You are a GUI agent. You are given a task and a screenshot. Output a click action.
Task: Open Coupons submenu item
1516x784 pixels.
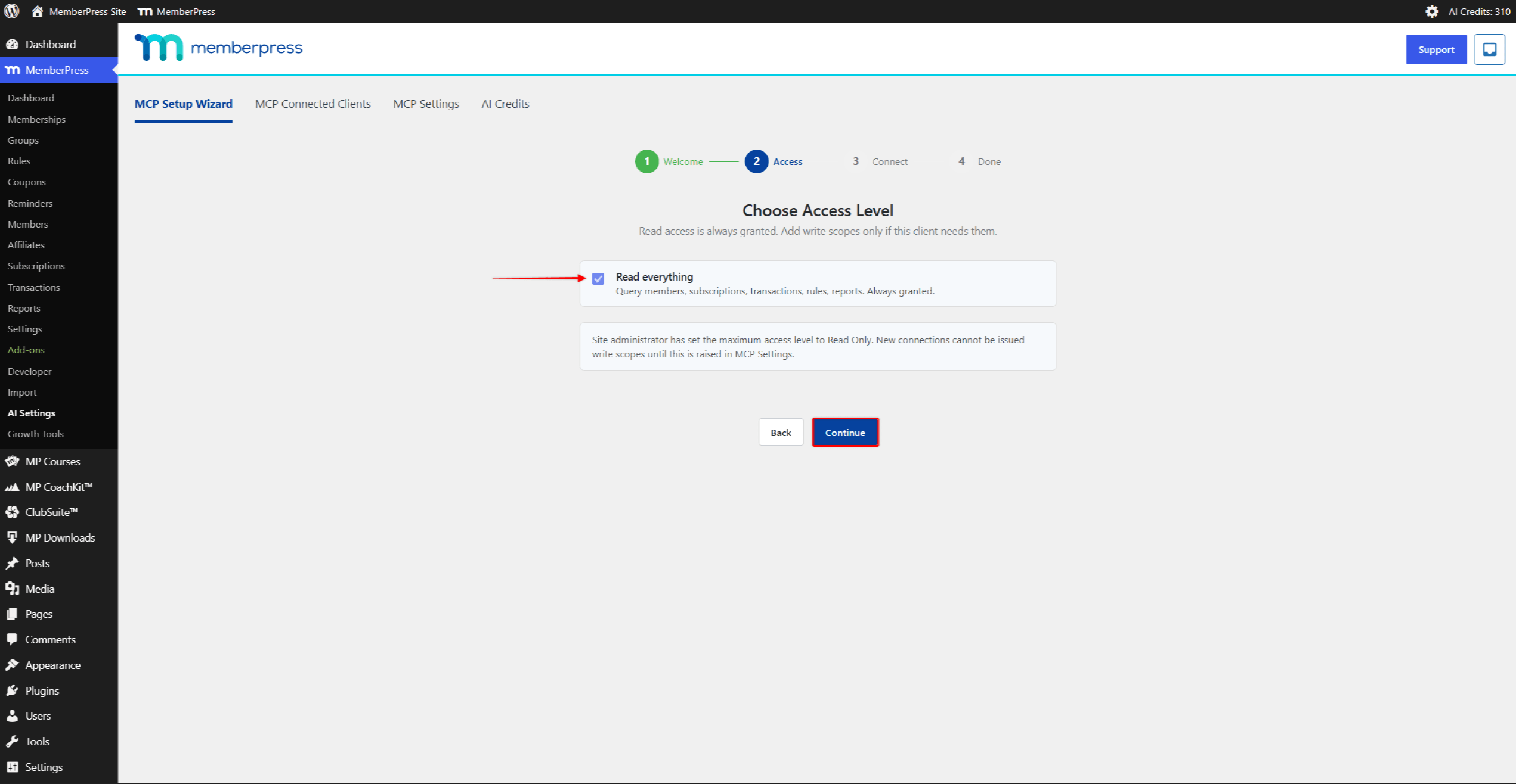[x=26, y=182]
